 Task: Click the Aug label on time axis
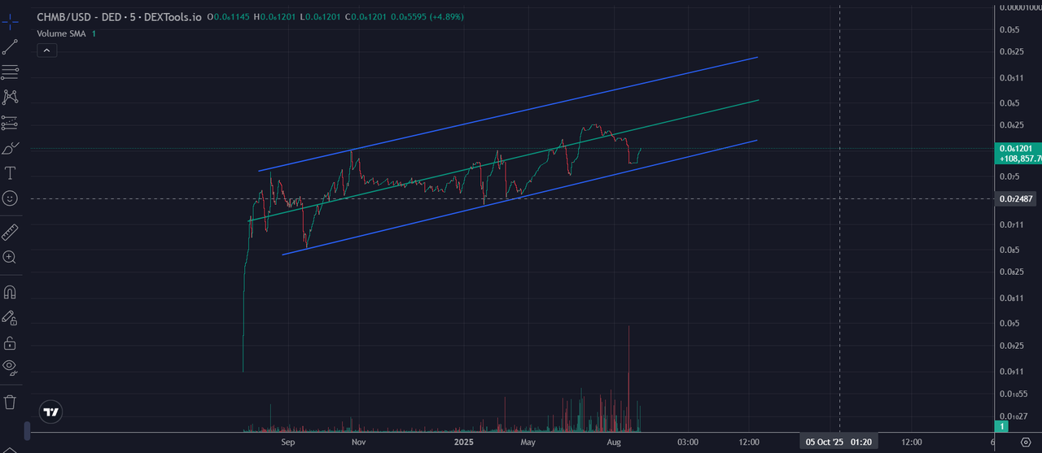tap(615, 442)
